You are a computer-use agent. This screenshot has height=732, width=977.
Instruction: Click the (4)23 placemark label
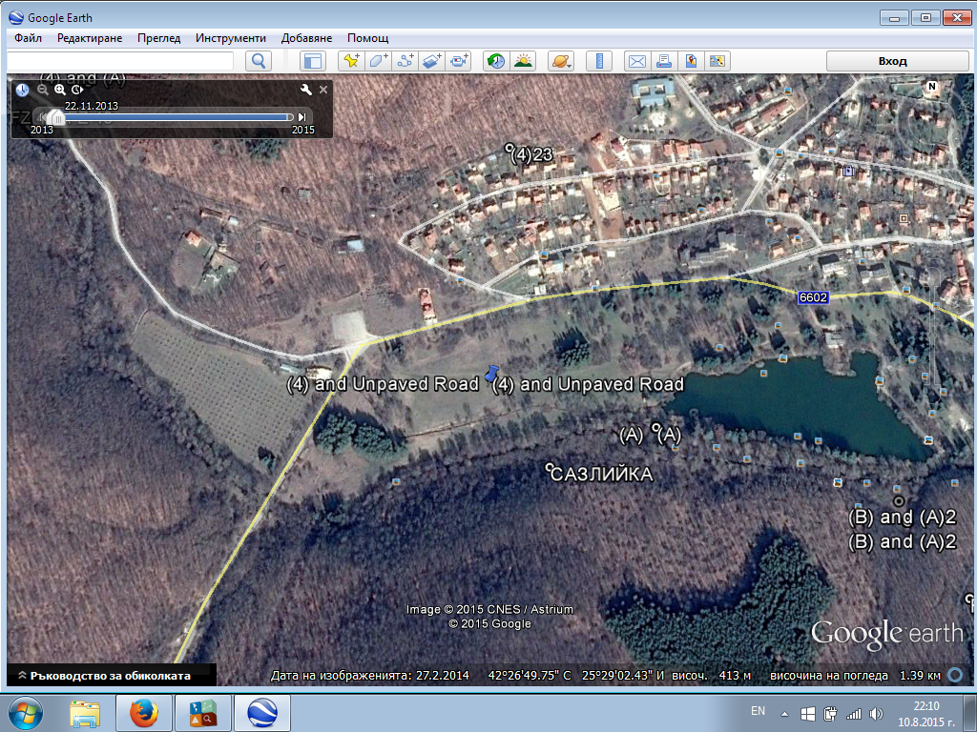point(531,154)
